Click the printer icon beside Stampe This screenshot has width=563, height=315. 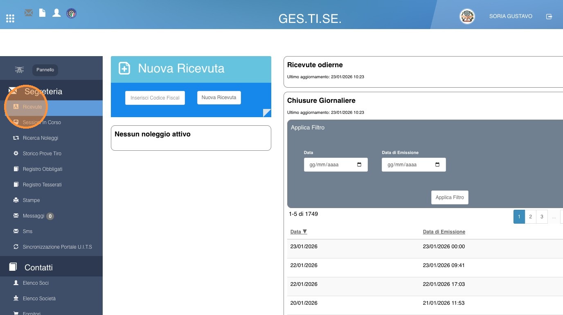[x=16, y=200]
